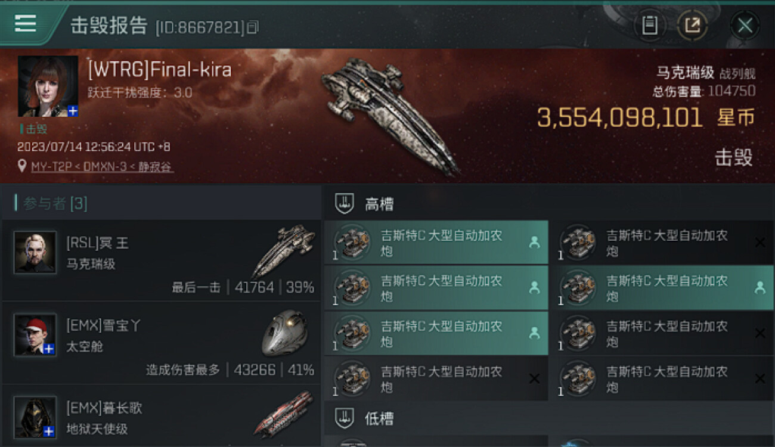Add Final-kira as contact via plus badge
This screenshot has width=775, height=447.
(x=73, y=111)
